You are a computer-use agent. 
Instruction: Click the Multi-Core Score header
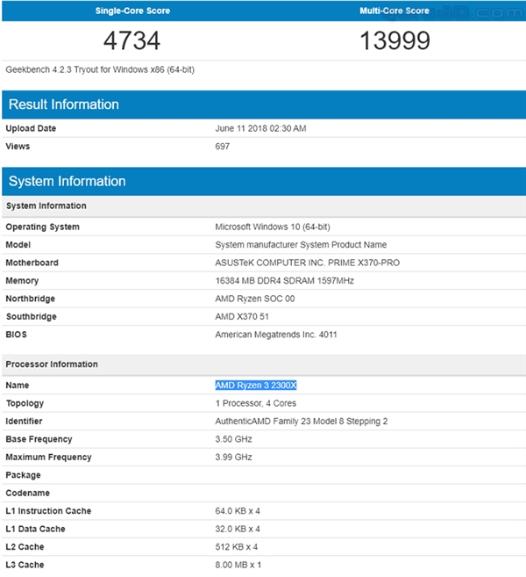click(x=394, y=11)
